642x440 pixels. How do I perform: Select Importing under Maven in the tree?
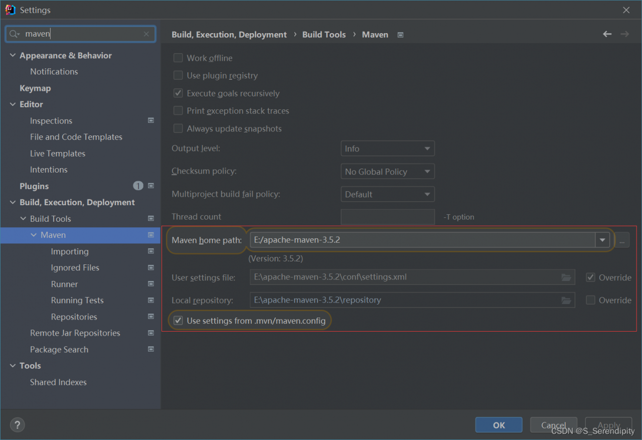pos(70,251)
